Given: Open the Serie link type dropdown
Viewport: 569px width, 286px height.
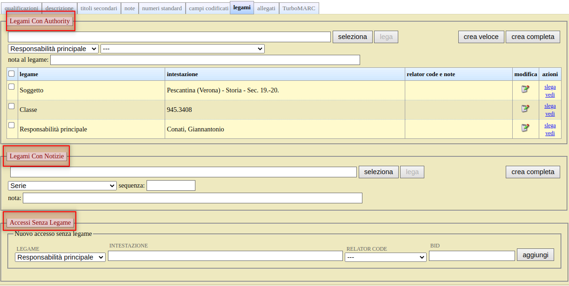Looking at the screenshot, I should [62, 186].
